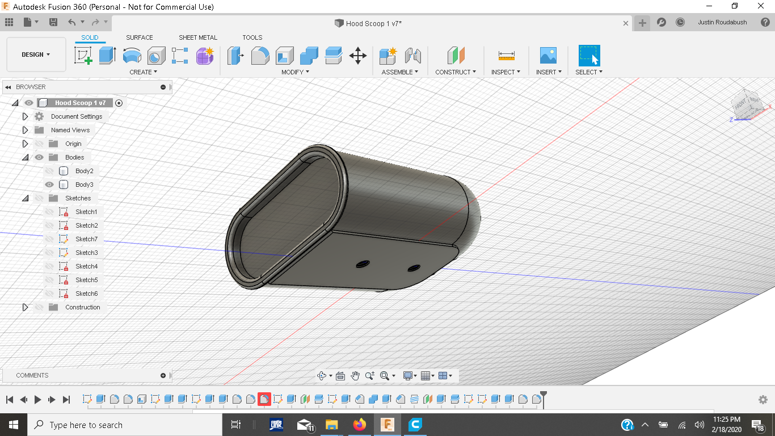Select the Create Form tool

pyautogui.click(x=204, y=56)
